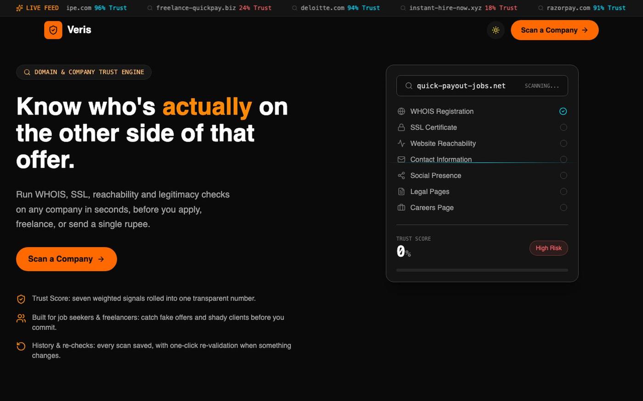Open razorpay.com 91% Trust feed entry

[582, 8]
